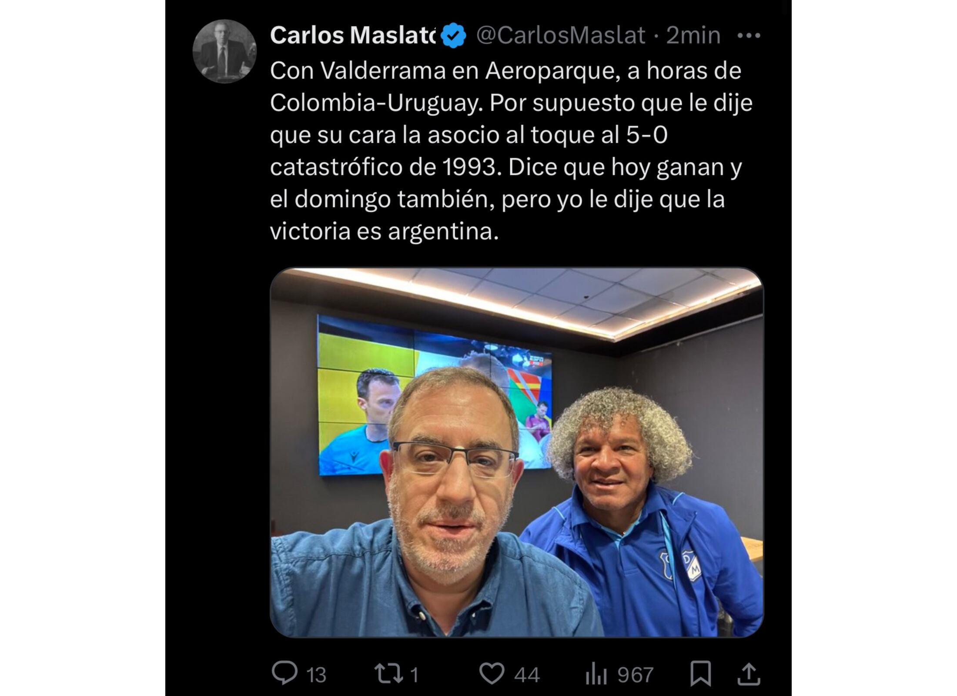
Task: Click the retweet count 1
Action: pos(414,675)
